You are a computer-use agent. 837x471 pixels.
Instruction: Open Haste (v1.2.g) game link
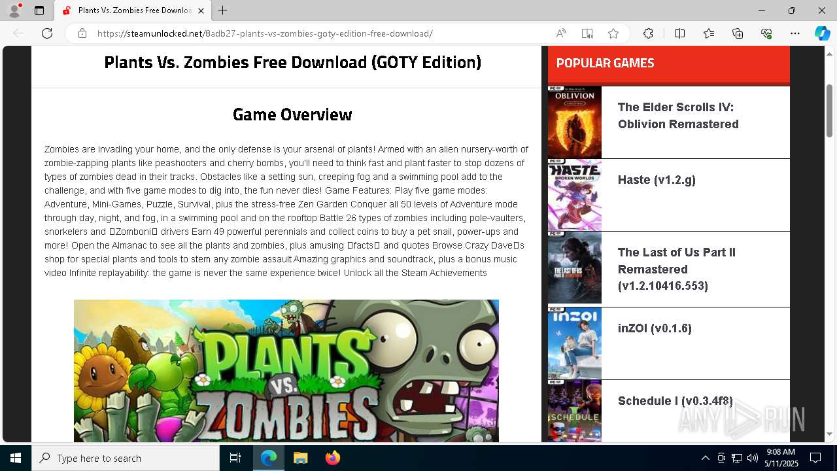pos(657,180)
